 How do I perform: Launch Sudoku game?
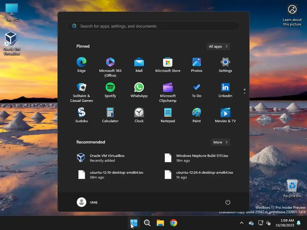pyautogui.click(x=82, y=115)
